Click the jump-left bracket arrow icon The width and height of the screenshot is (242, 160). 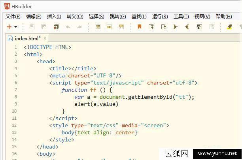[x=175, y=27]
